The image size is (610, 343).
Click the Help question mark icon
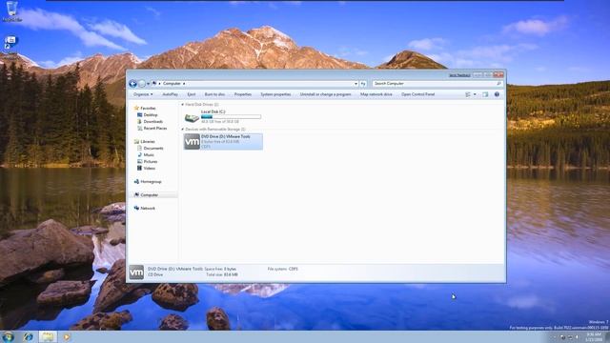click(497, 94)
